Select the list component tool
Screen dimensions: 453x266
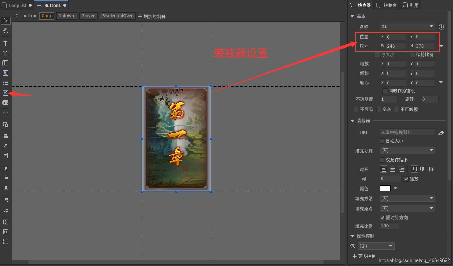5,83
